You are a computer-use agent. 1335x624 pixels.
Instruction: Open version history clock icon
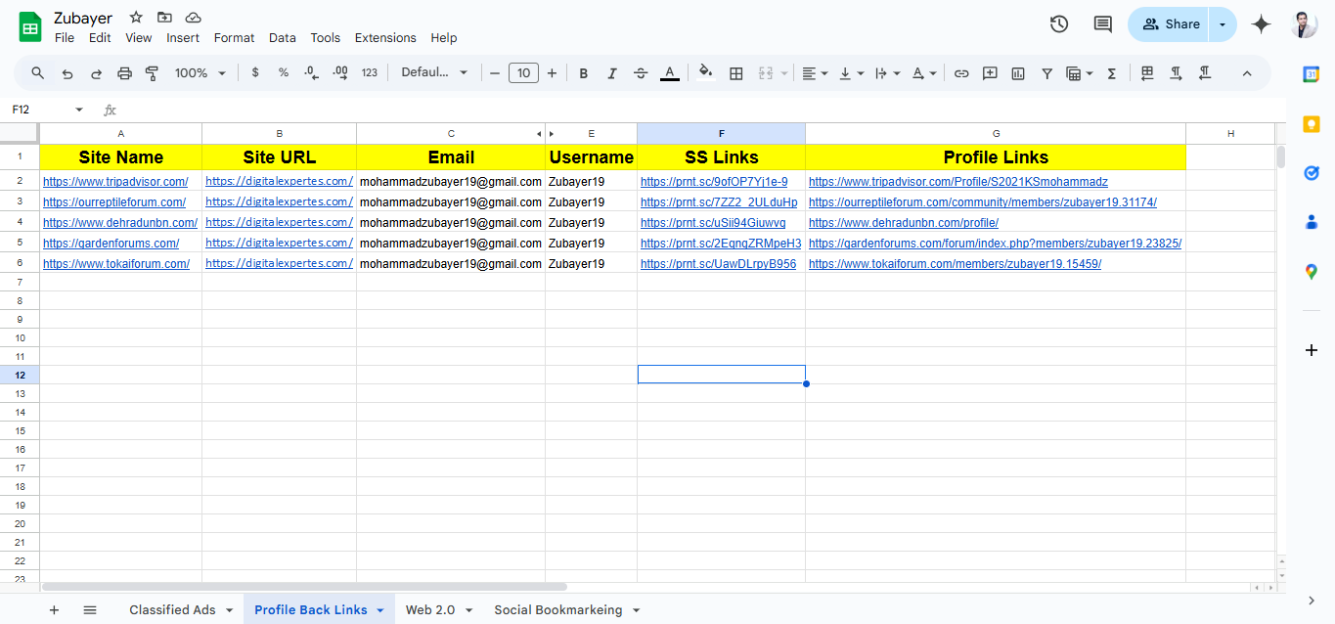[x=1059, y=24]
